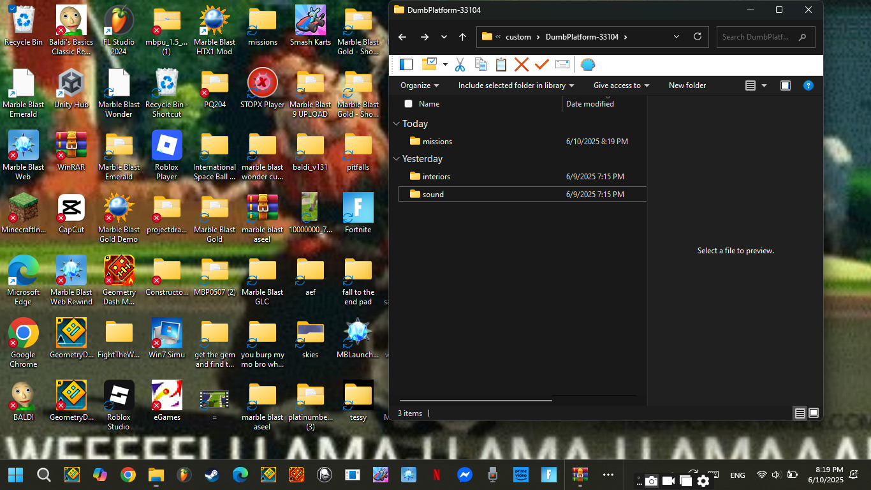The height and width of the screenshot is (490, 871).
Task: Select the Fortnite desktop icon
Action: pos(358,214)
